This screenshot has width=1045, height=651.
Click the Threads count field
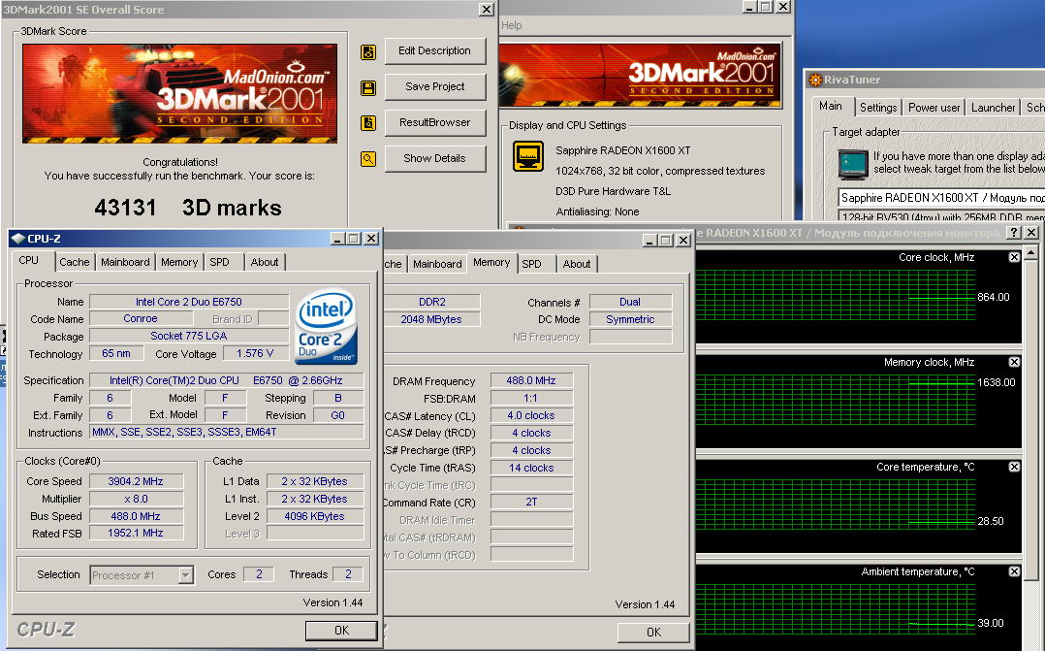click(347, 574)
